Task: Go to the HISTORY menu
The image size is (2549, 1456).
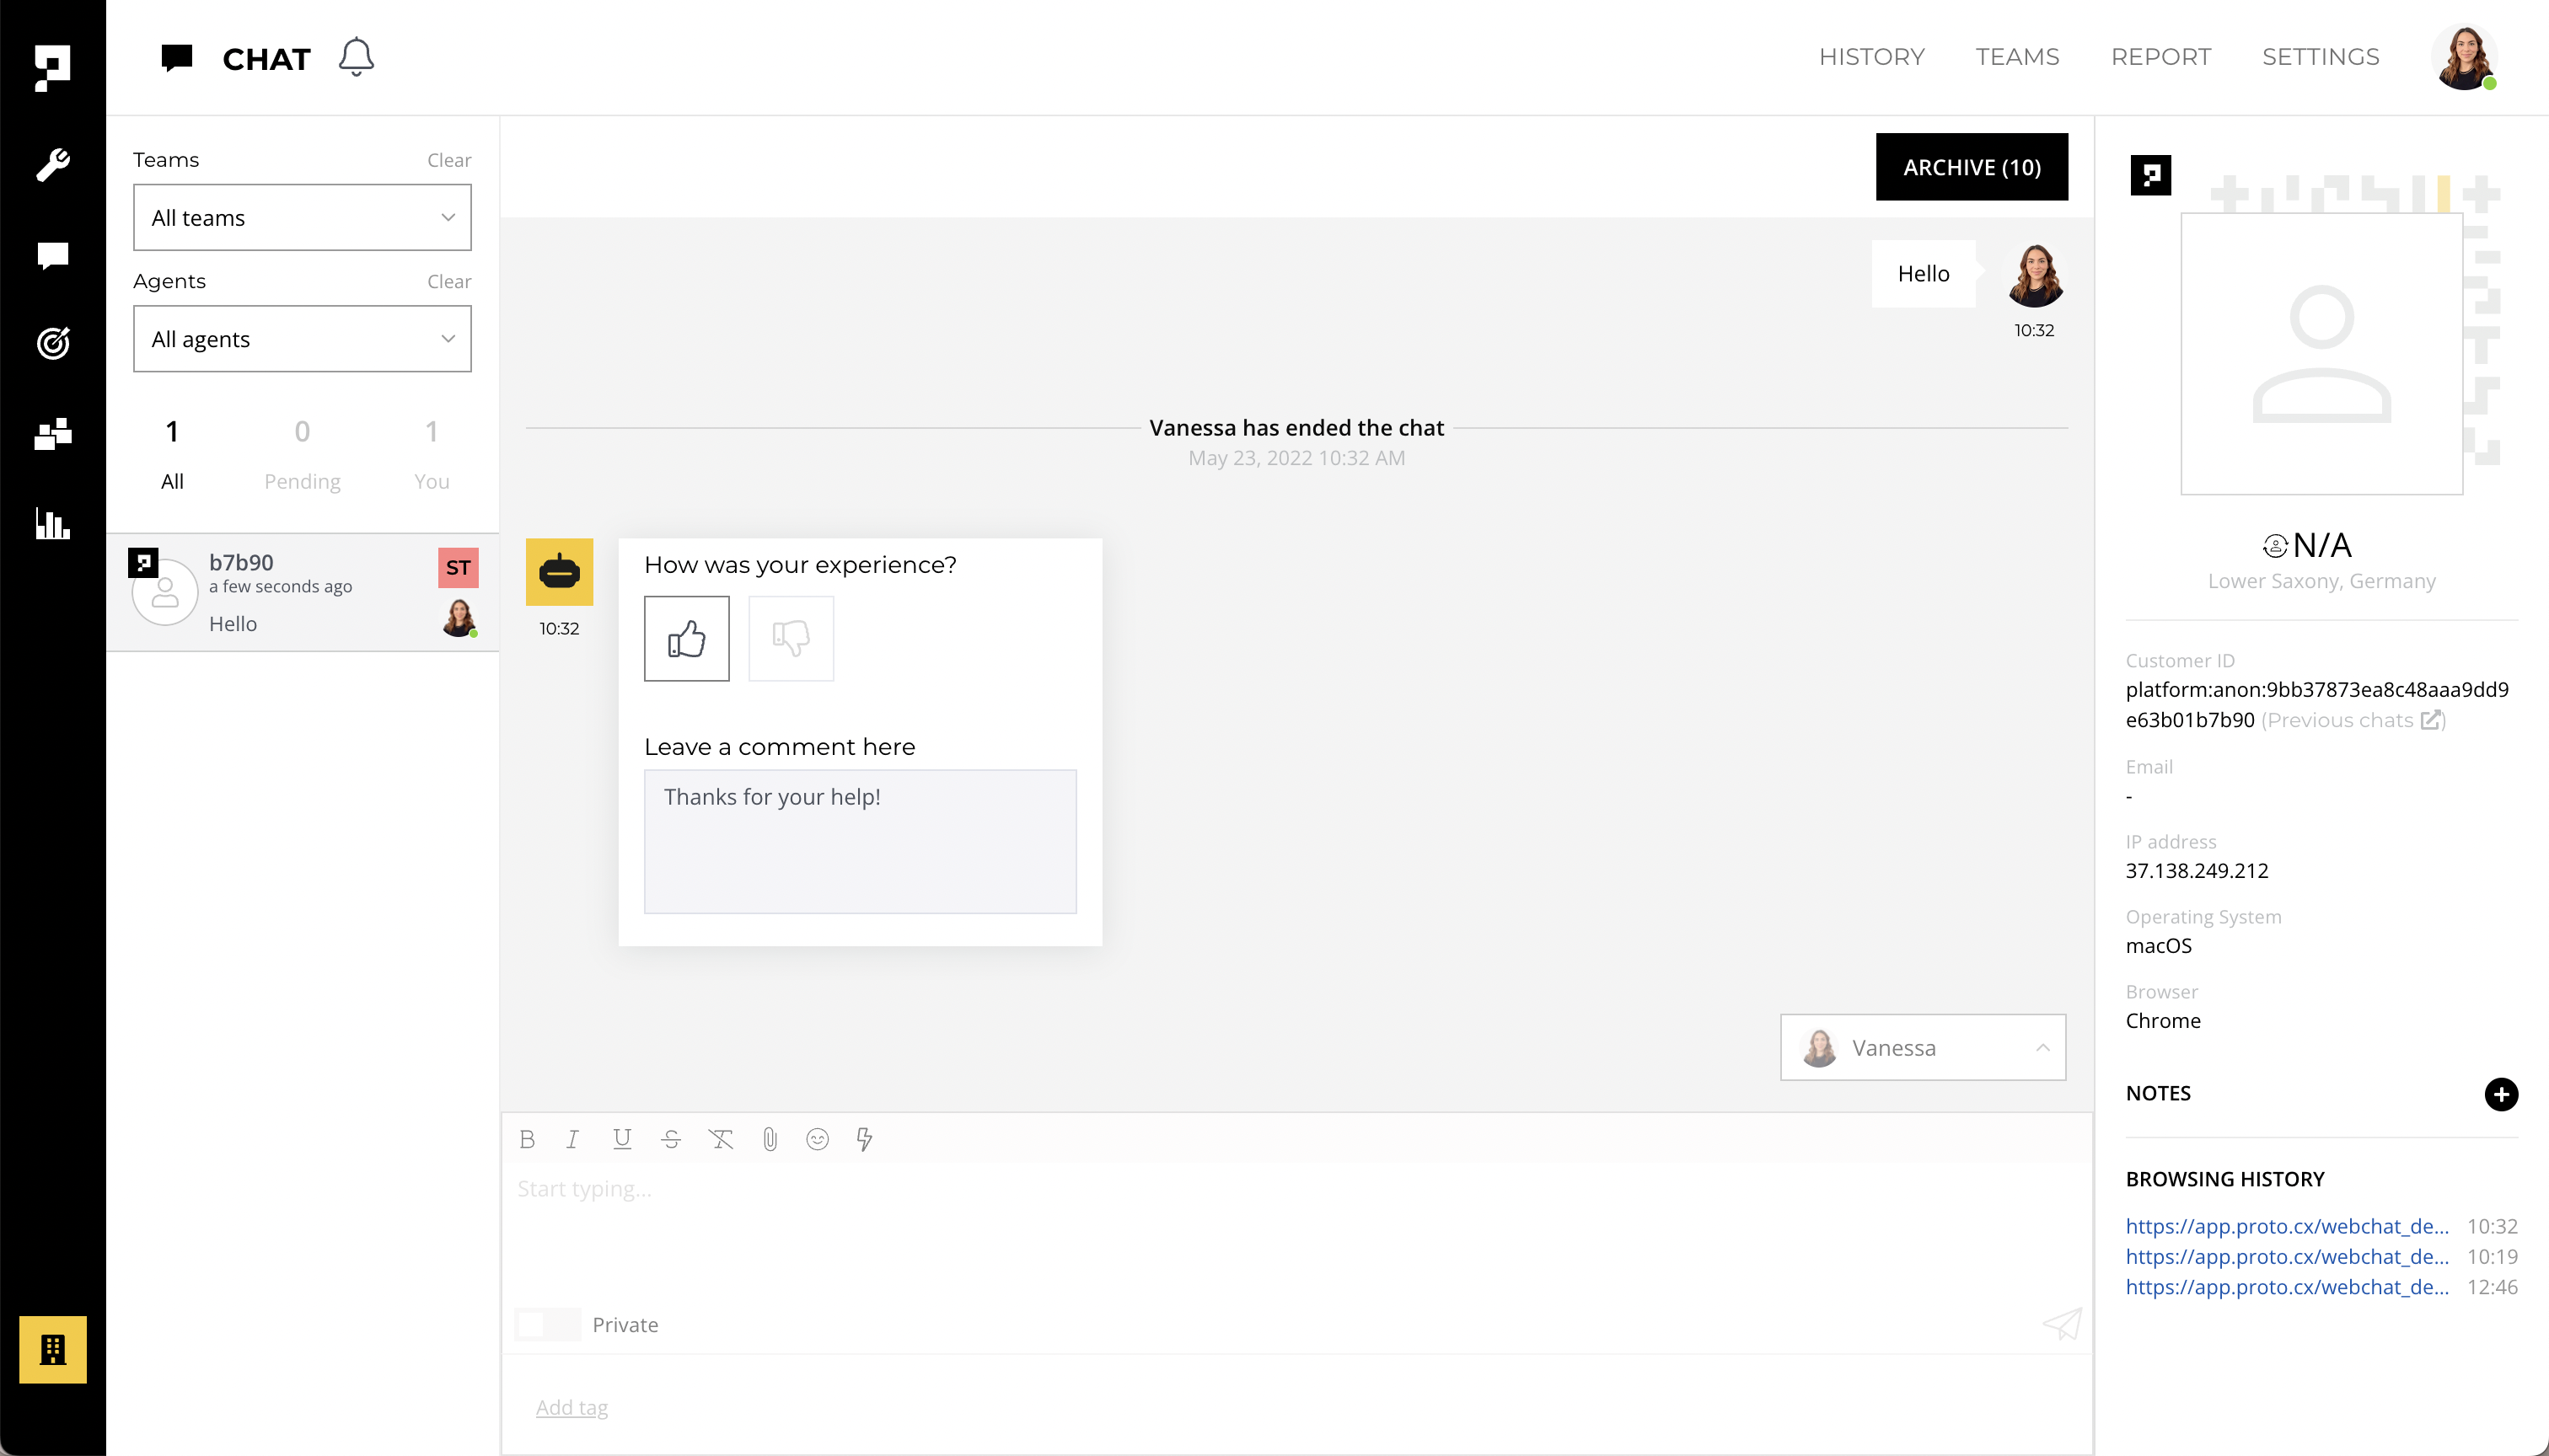Action: click(x=1870, y=57)
